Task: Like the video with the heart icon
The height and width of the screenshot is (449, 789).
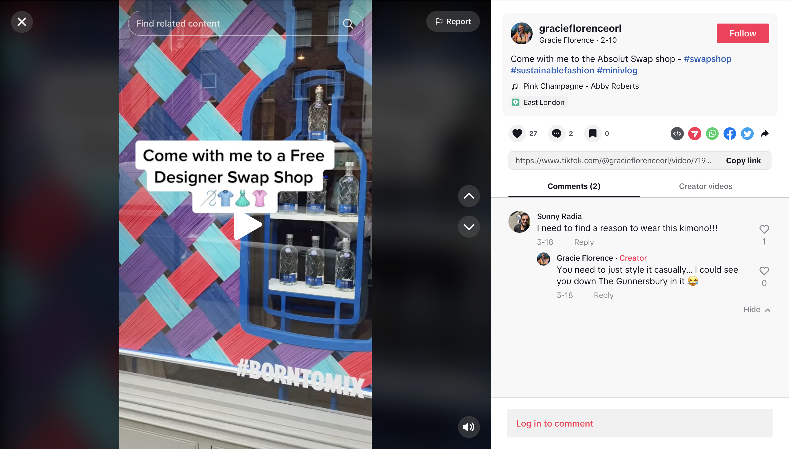Action: 517,134
